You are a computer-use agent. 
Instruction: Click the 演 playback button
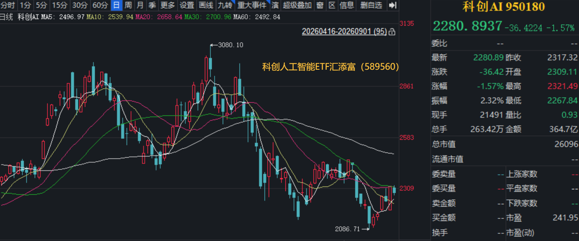[x=275, y=5]
